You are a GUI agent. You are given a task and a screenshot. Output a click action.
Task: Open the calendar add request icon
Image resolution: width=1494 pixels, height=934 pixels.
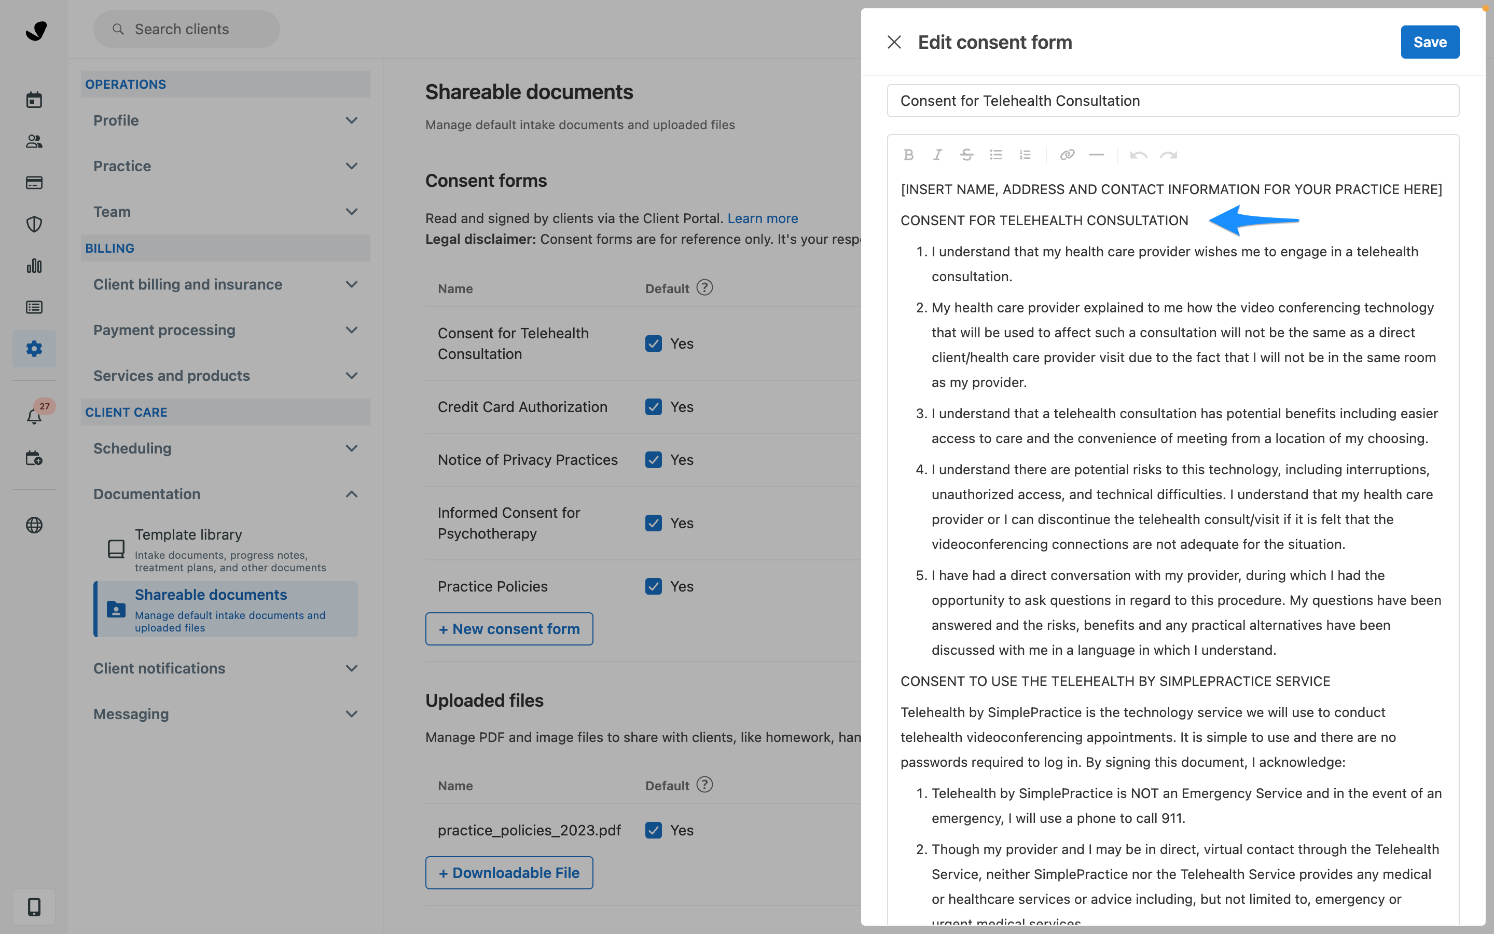34,458
